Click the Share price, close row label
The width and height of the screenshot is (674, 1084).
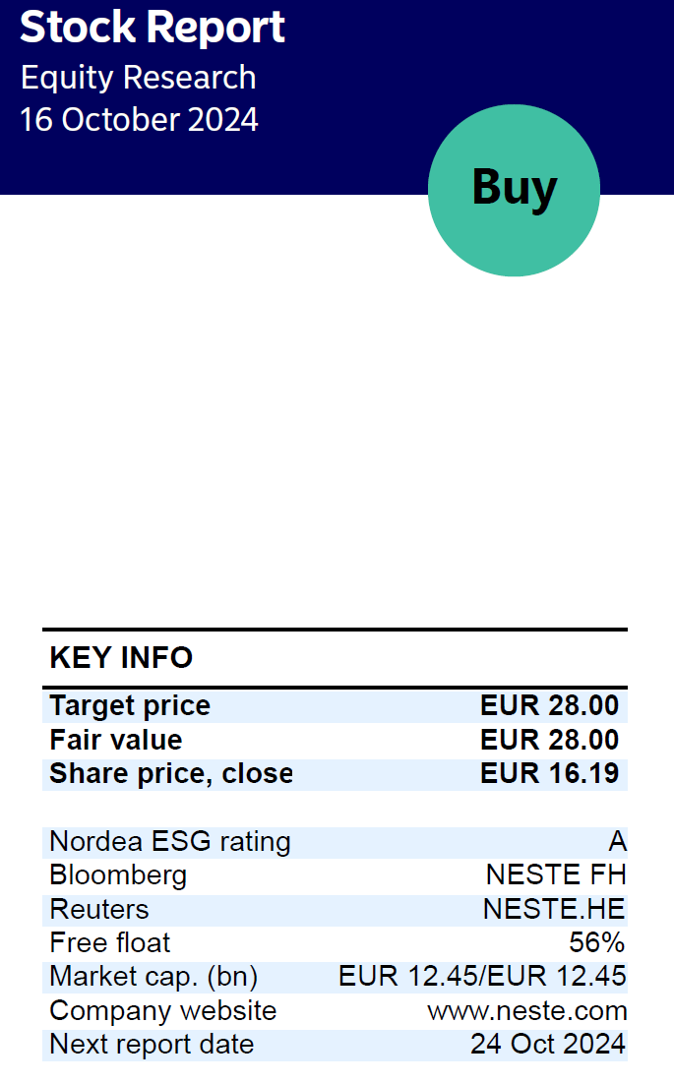[171, 773]
